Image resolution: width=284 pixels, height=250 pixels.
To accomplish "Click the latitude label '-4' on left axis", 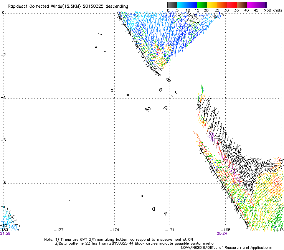I will [3, 97].
